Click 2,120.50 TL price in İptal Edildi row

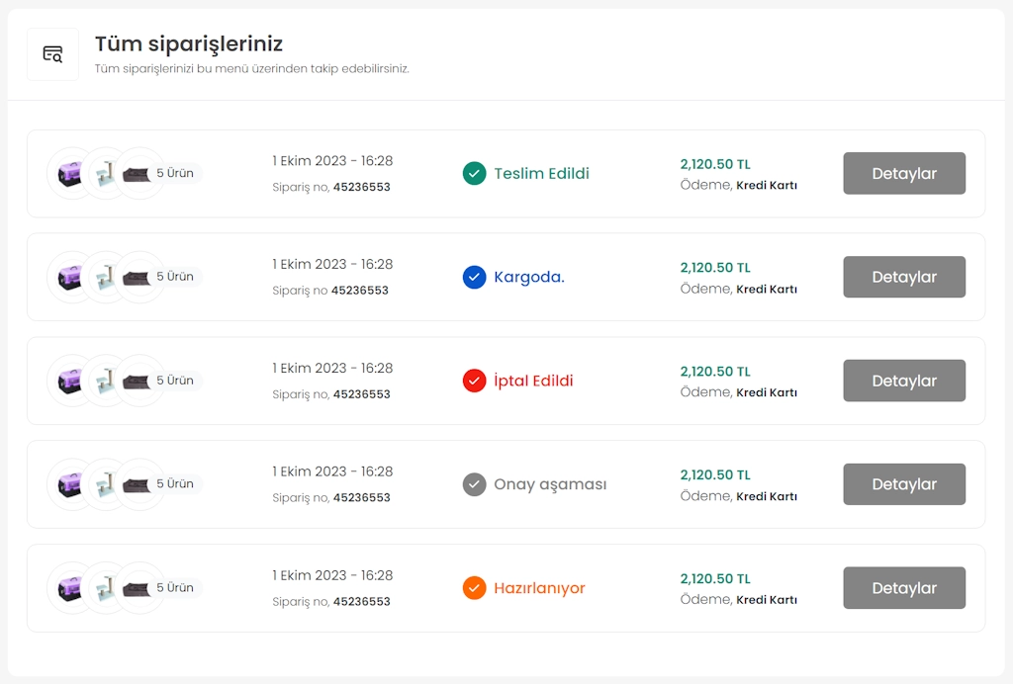(x=715, y=371)
